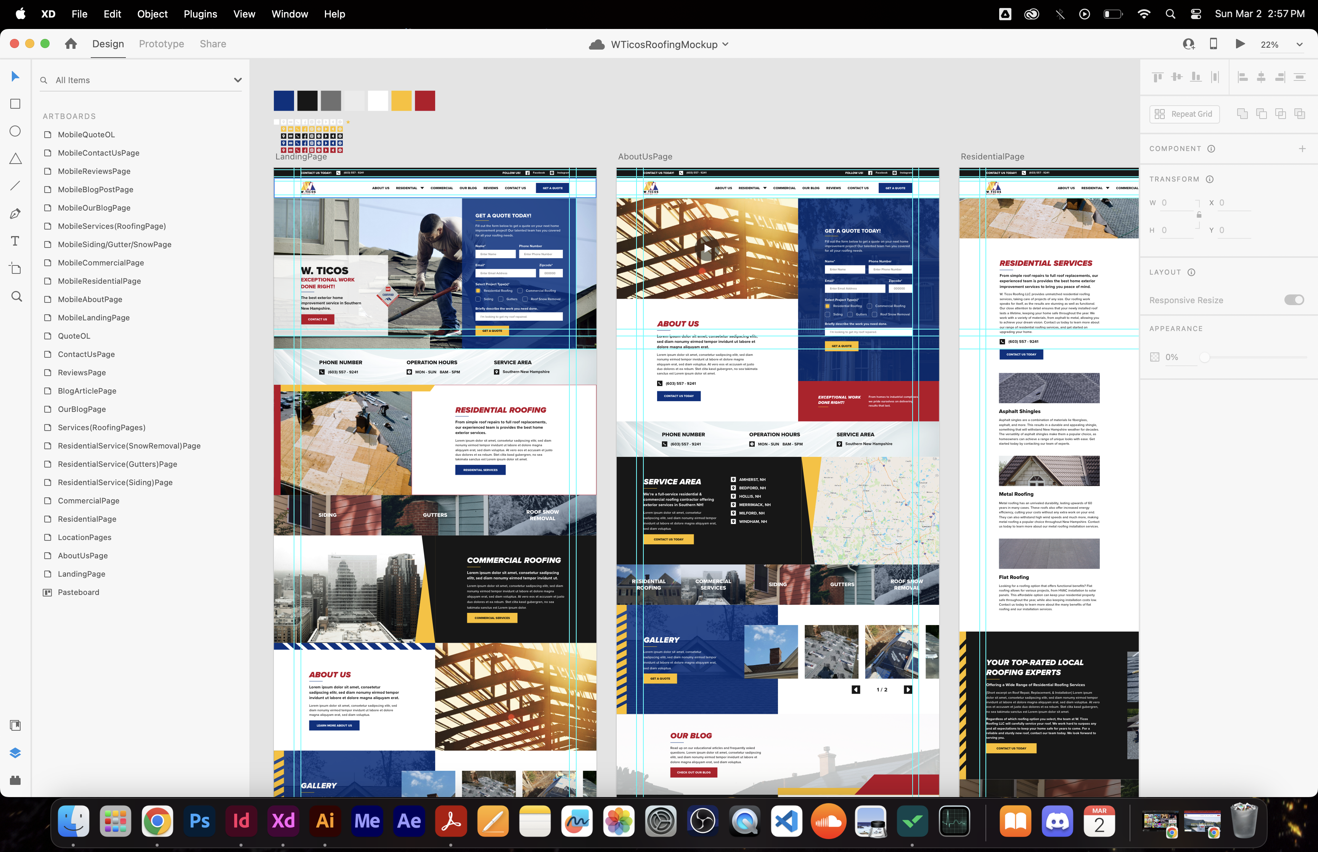Select the Pen tool
The width and height of the screenshot is (1318, 852).
(16, 214)
